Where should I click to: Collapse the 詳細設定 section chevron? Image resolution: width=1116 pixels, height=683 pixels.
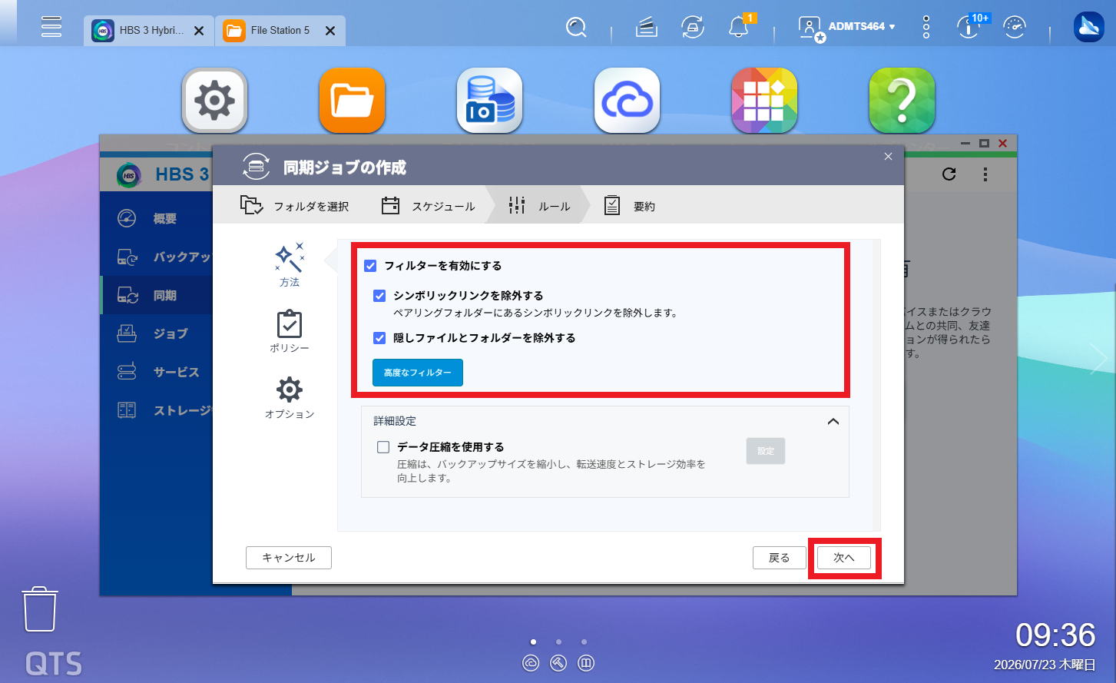(833, 422)
